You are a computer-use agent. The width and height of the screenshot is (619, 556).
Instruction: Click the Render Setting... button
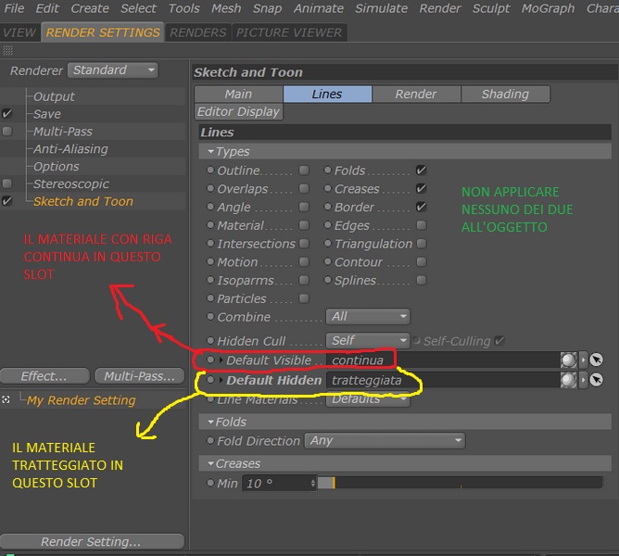click(x=92, y=541)
